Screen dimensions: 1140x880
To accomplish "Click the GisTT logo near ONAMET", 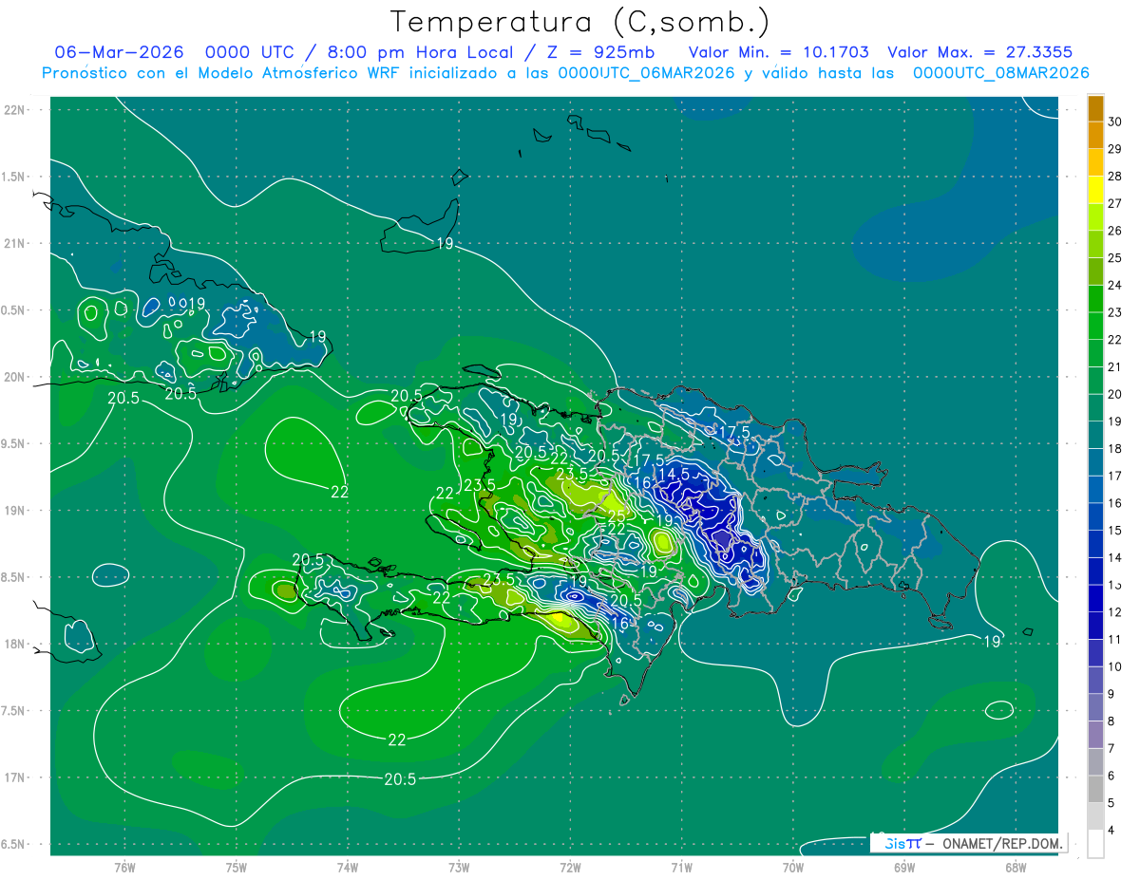I will [x=902, y=843].
